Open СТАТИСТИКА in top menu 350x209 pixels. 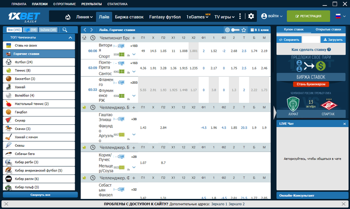coord(117,4)
